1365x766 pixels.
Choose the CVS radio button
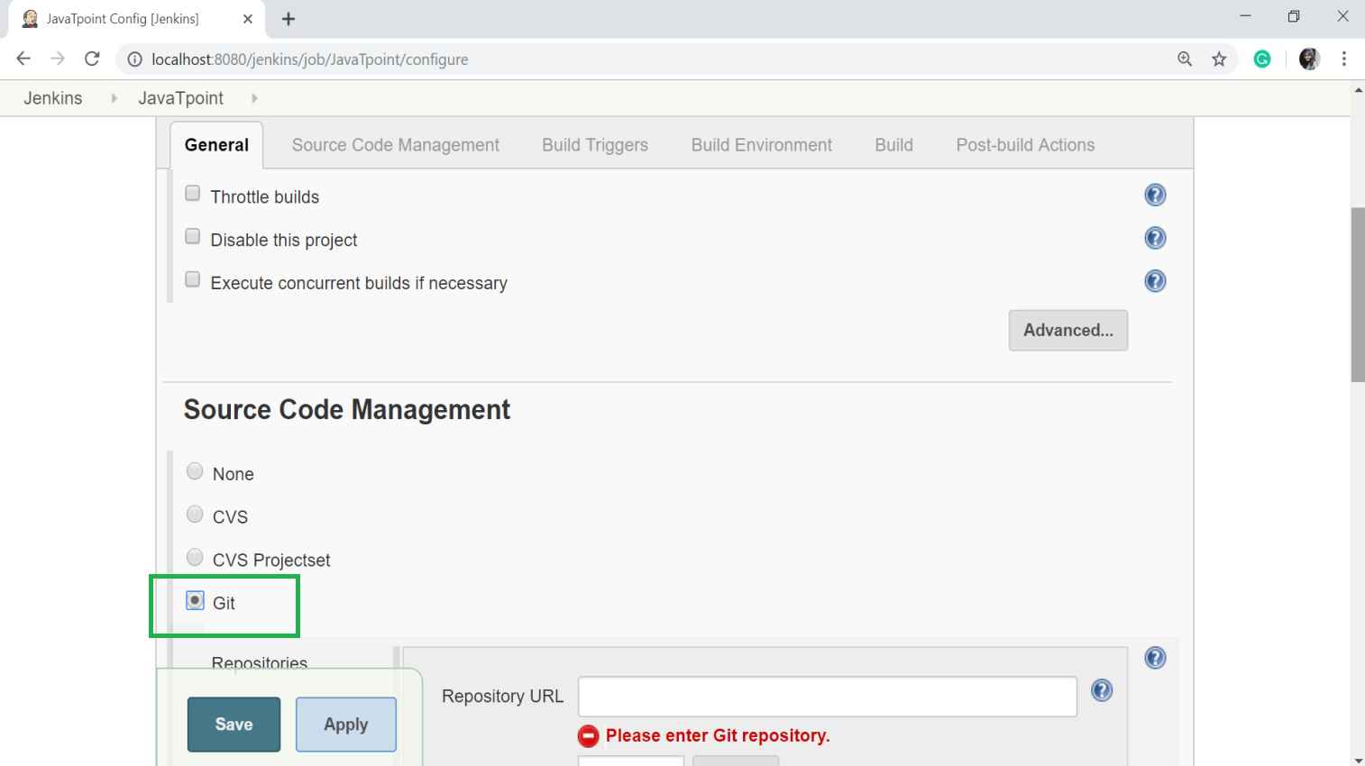195,515
